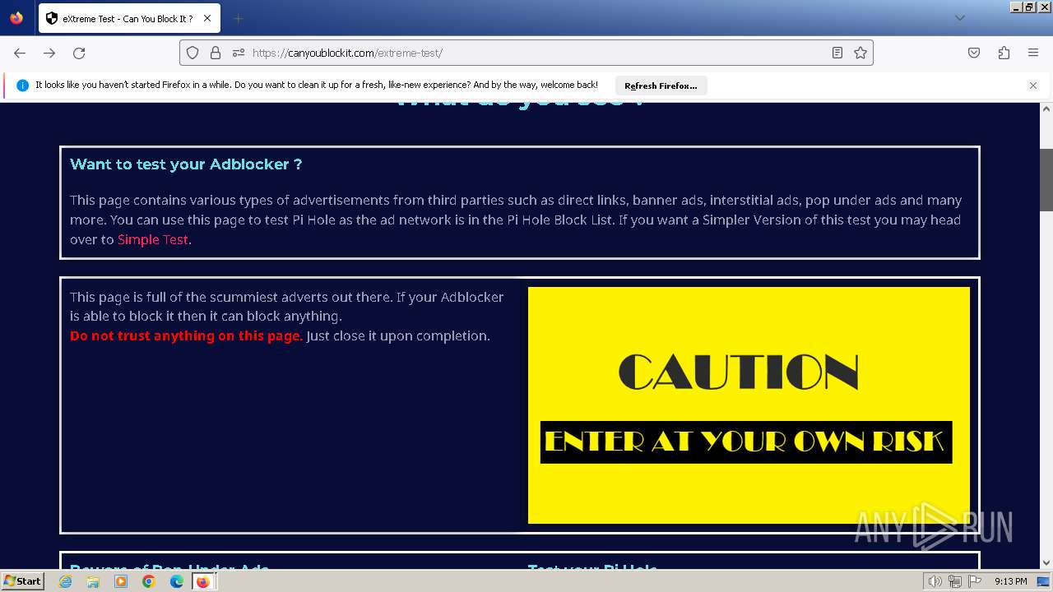Close the eXtreme Test tab
Viewport: 1053px width, 592px height.
pyautogui.click(x=206, y=18)
